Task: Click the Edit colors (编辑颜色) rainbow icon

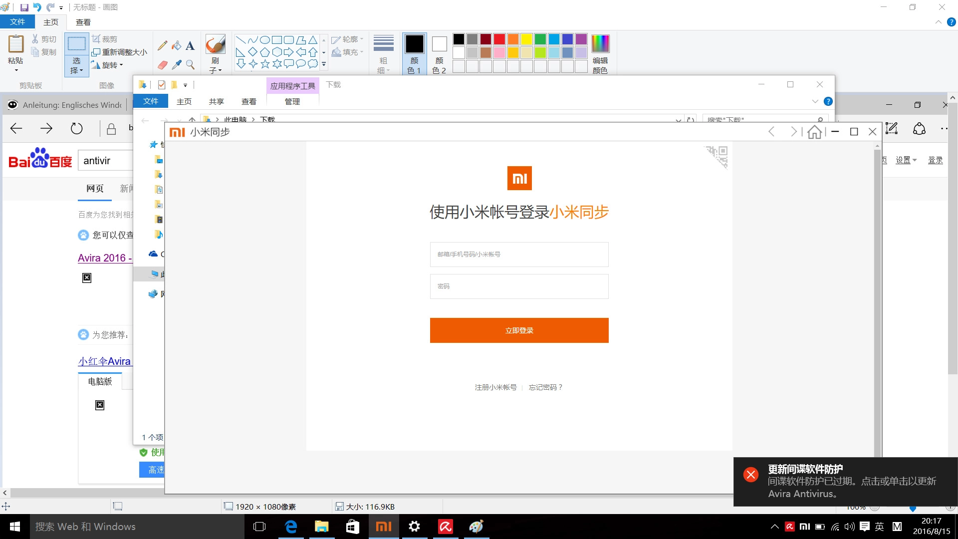Action: [x=600, y=44]
